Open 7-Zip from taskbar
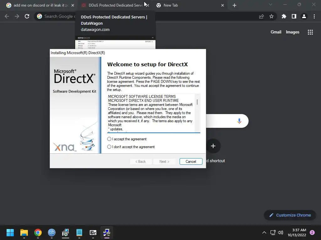This screenshot has width=321, height=240. click(x=93, y=232)
